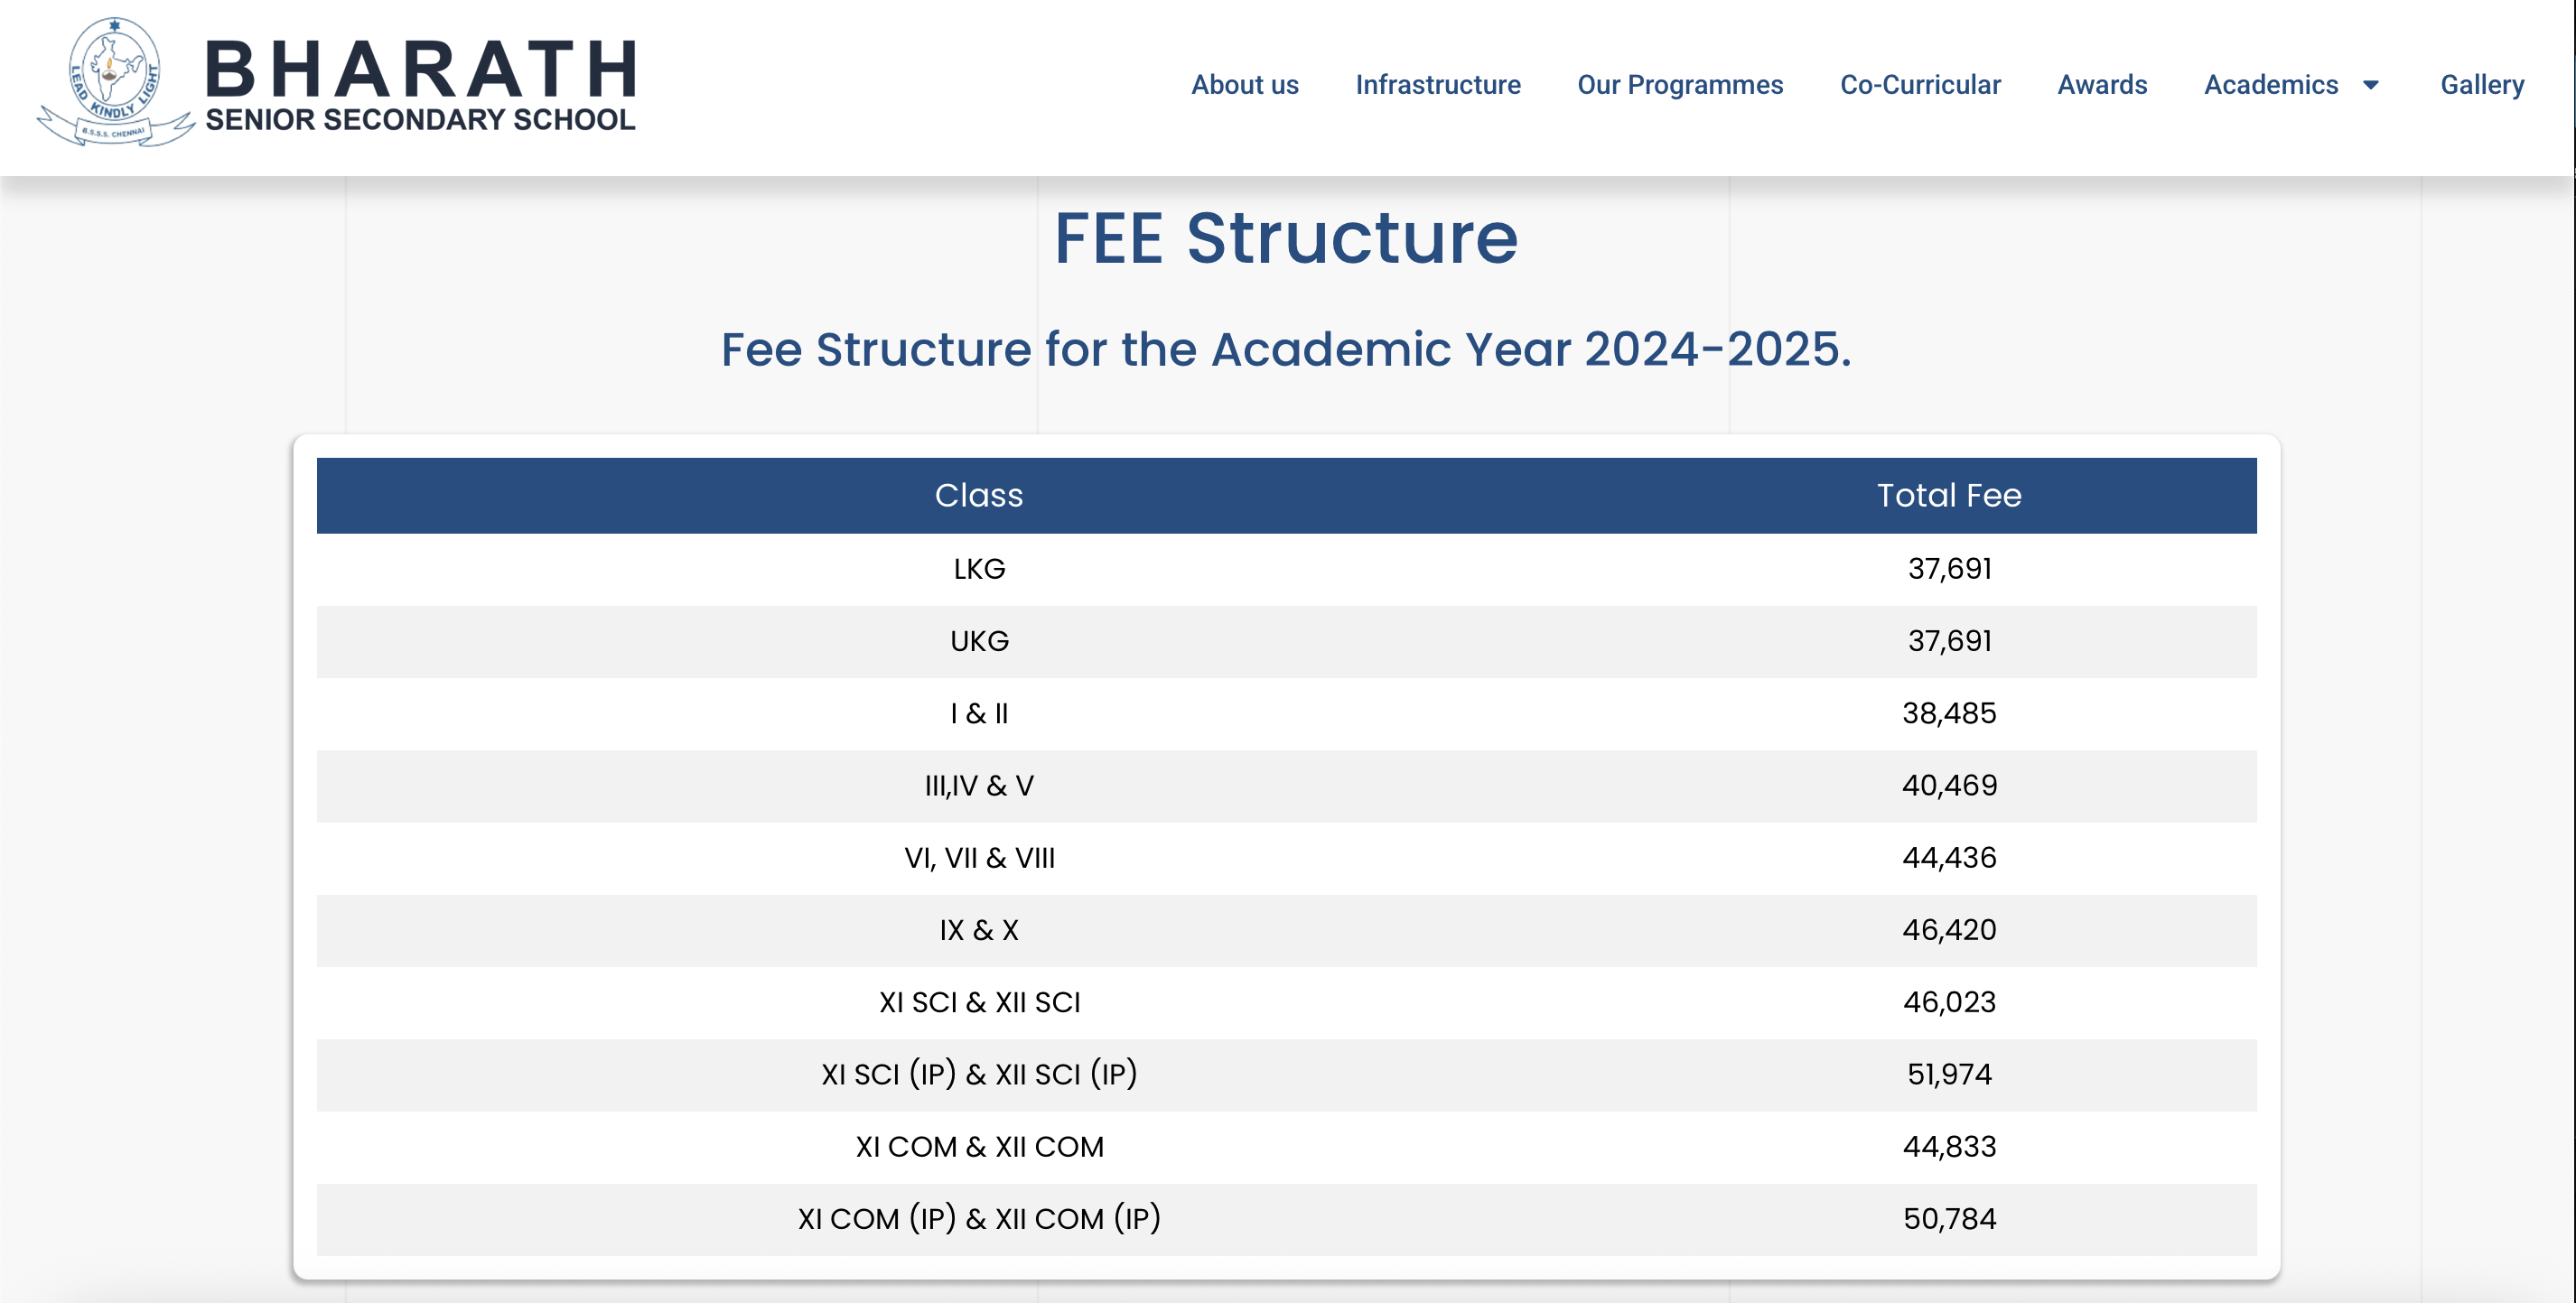Click the Bharath school crest logo

pyautogui.click(x=114, y=82)
